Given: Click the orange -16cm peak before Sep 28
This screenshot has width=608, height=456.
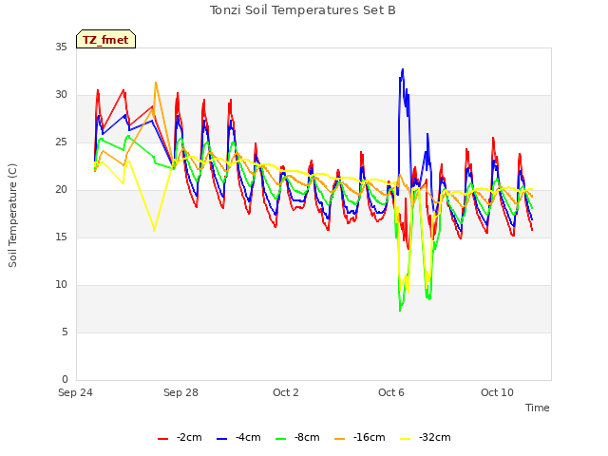Looking at the screenshot, I should pos(156,83).
